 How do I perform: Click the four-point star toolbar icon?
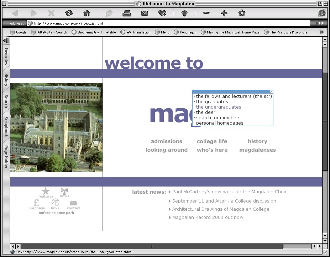[x=224, y=13]
